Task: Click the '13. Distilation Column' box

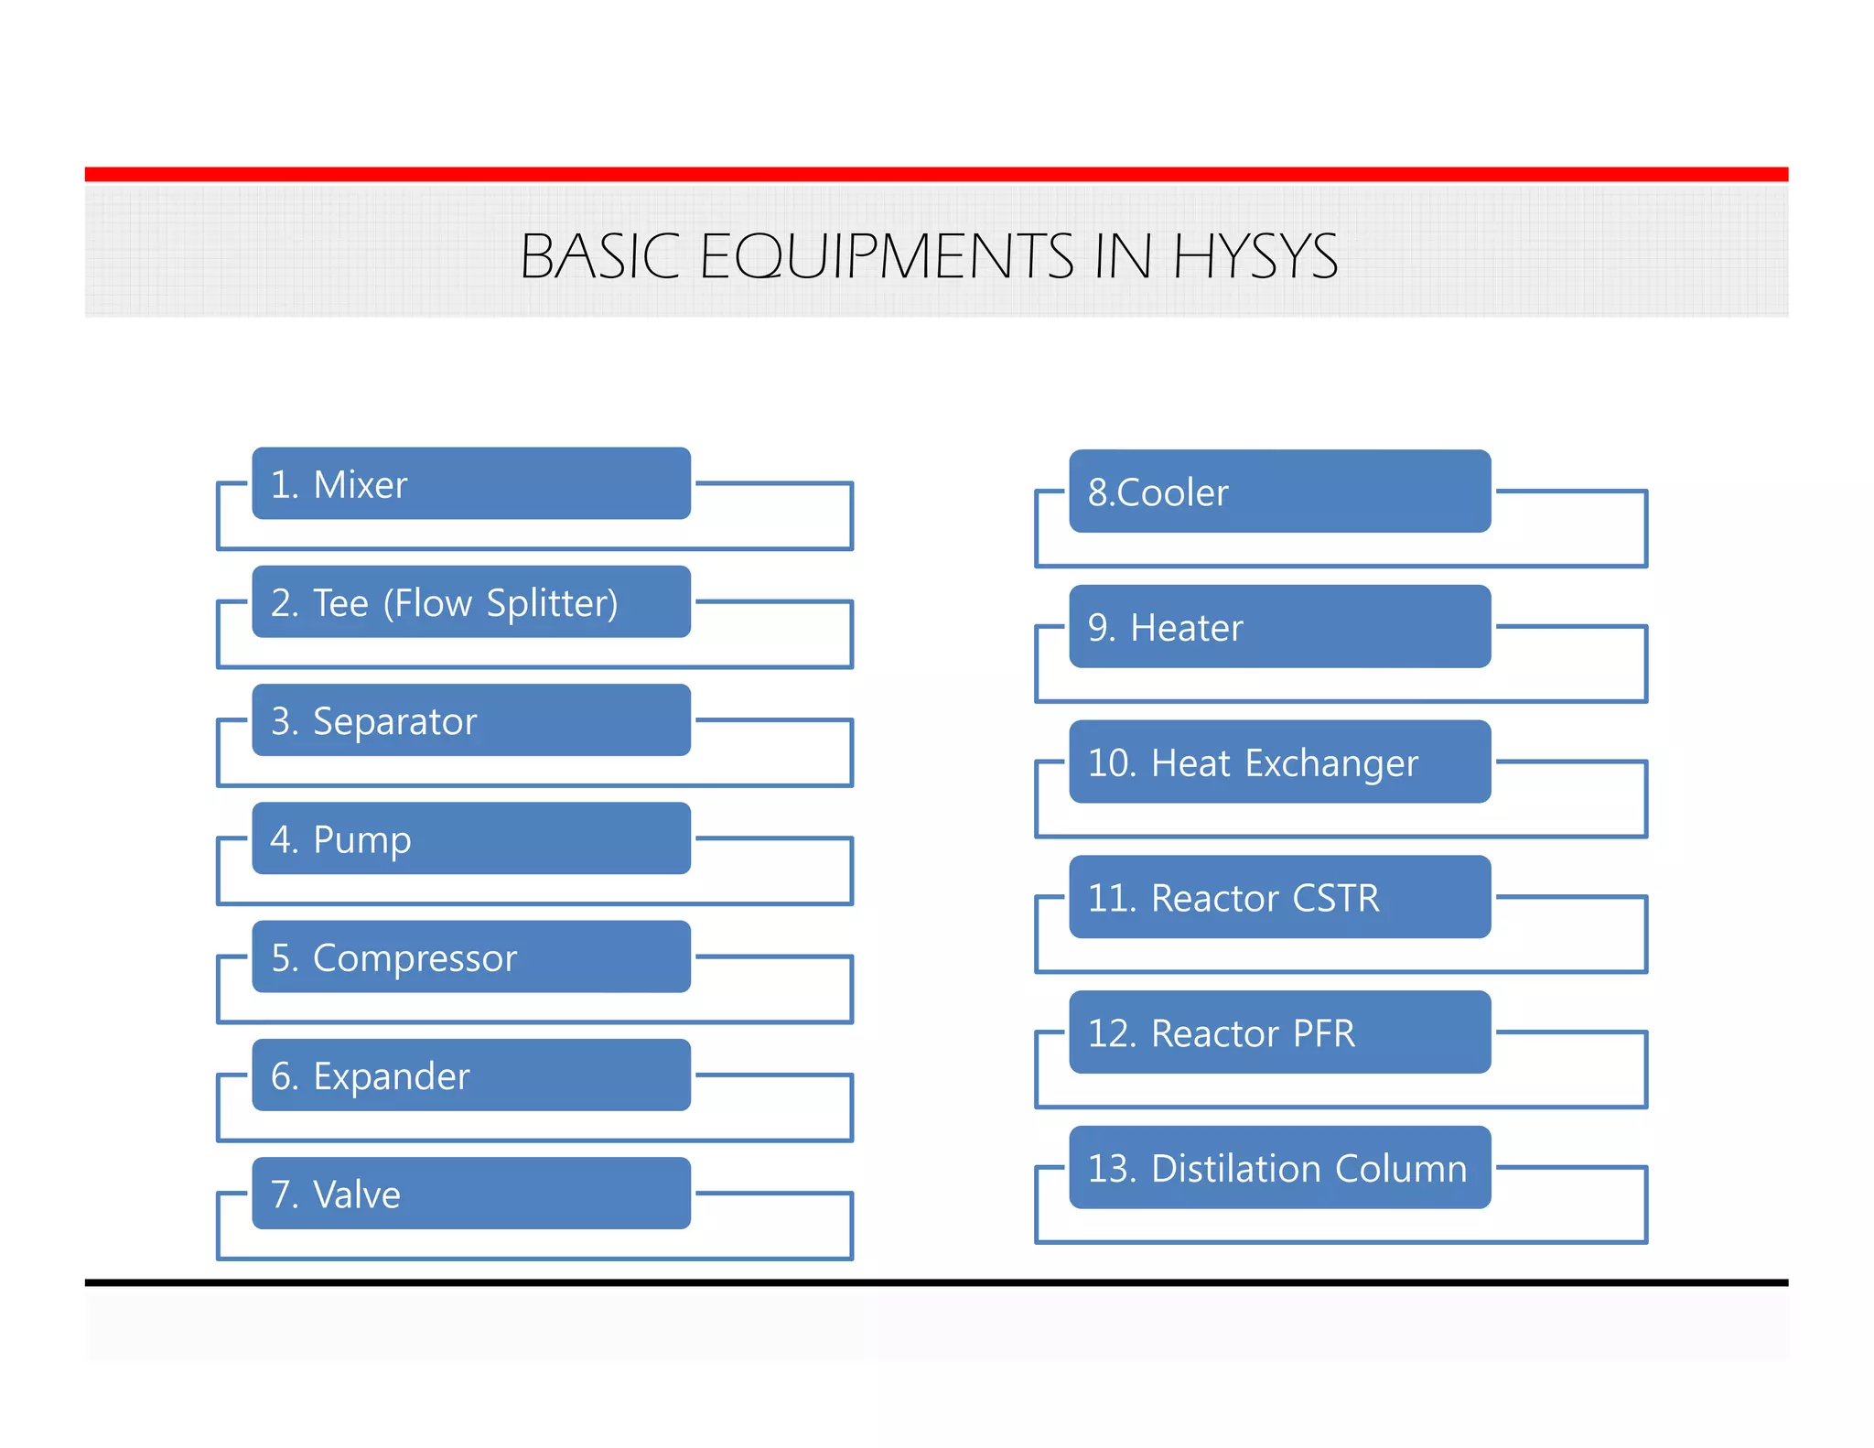Action: pyautogui.click(x=1279, y=1167)
